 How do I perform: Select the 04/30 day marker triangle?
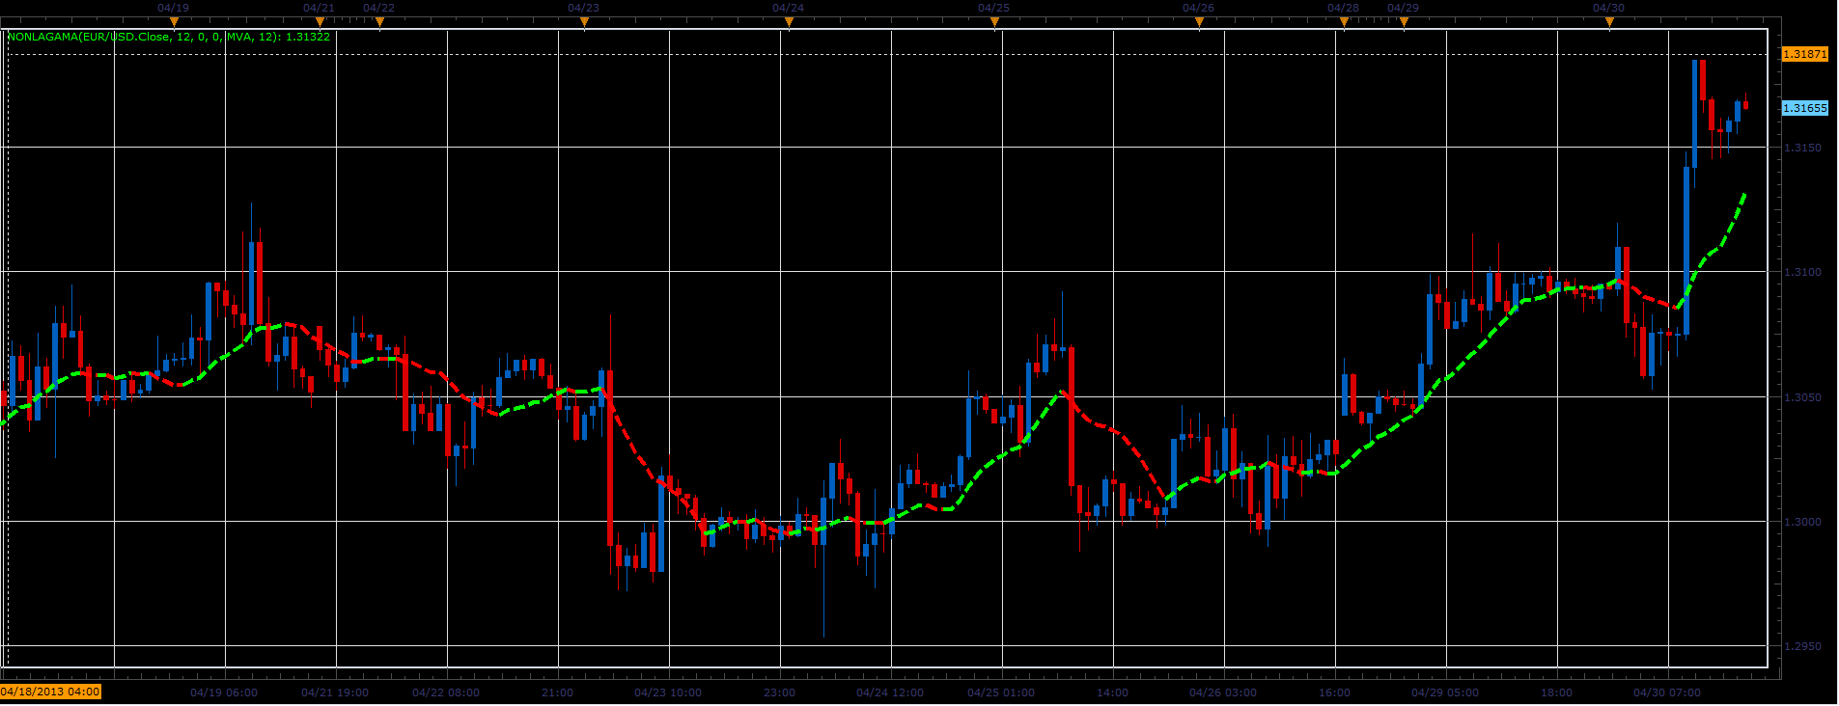[x=1609, y=21]
